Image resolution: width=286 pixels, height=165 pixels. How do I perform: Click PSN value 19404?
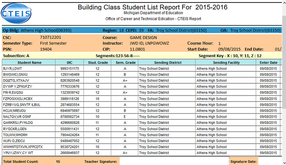(46, 49)
